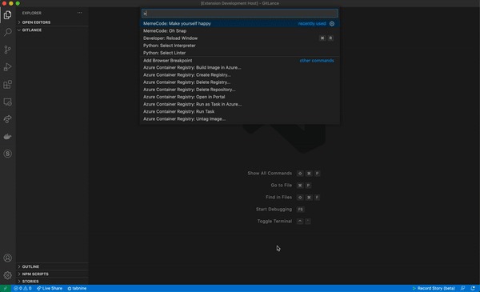Open the Remote Explorer icon
This screenshot has width=480, height=292.
(x=8, y=102)
